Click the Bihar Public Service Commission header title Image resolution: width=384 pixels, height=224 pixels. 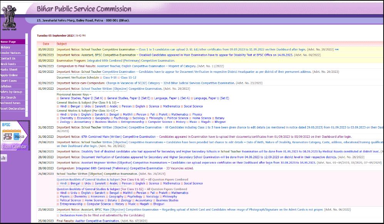[84, 9]
